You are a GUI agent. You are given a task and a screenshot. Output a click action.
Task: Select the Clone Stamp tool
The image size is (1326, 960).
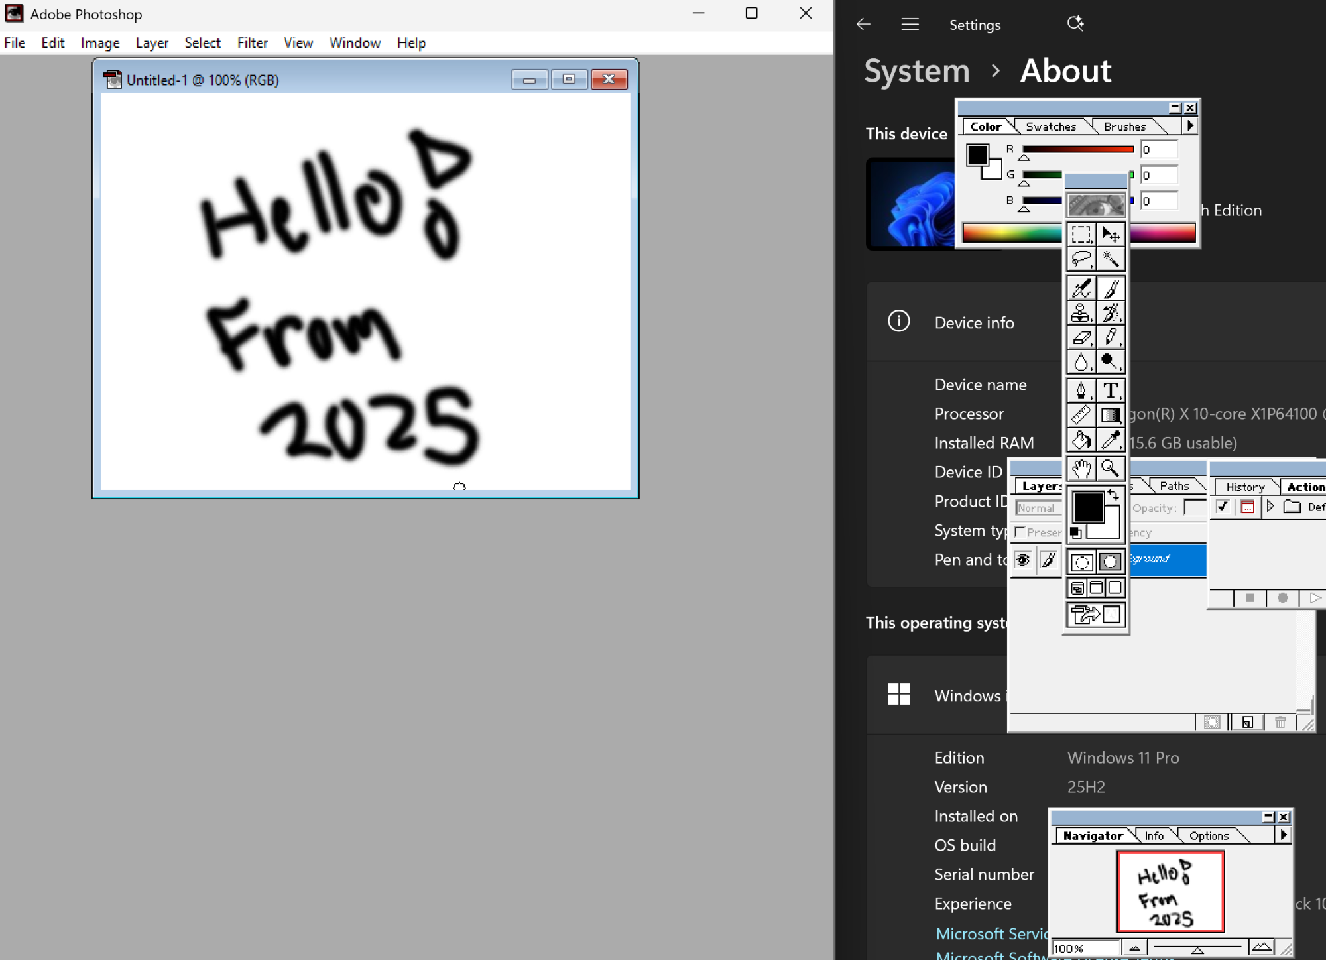tap(1081, 312)
